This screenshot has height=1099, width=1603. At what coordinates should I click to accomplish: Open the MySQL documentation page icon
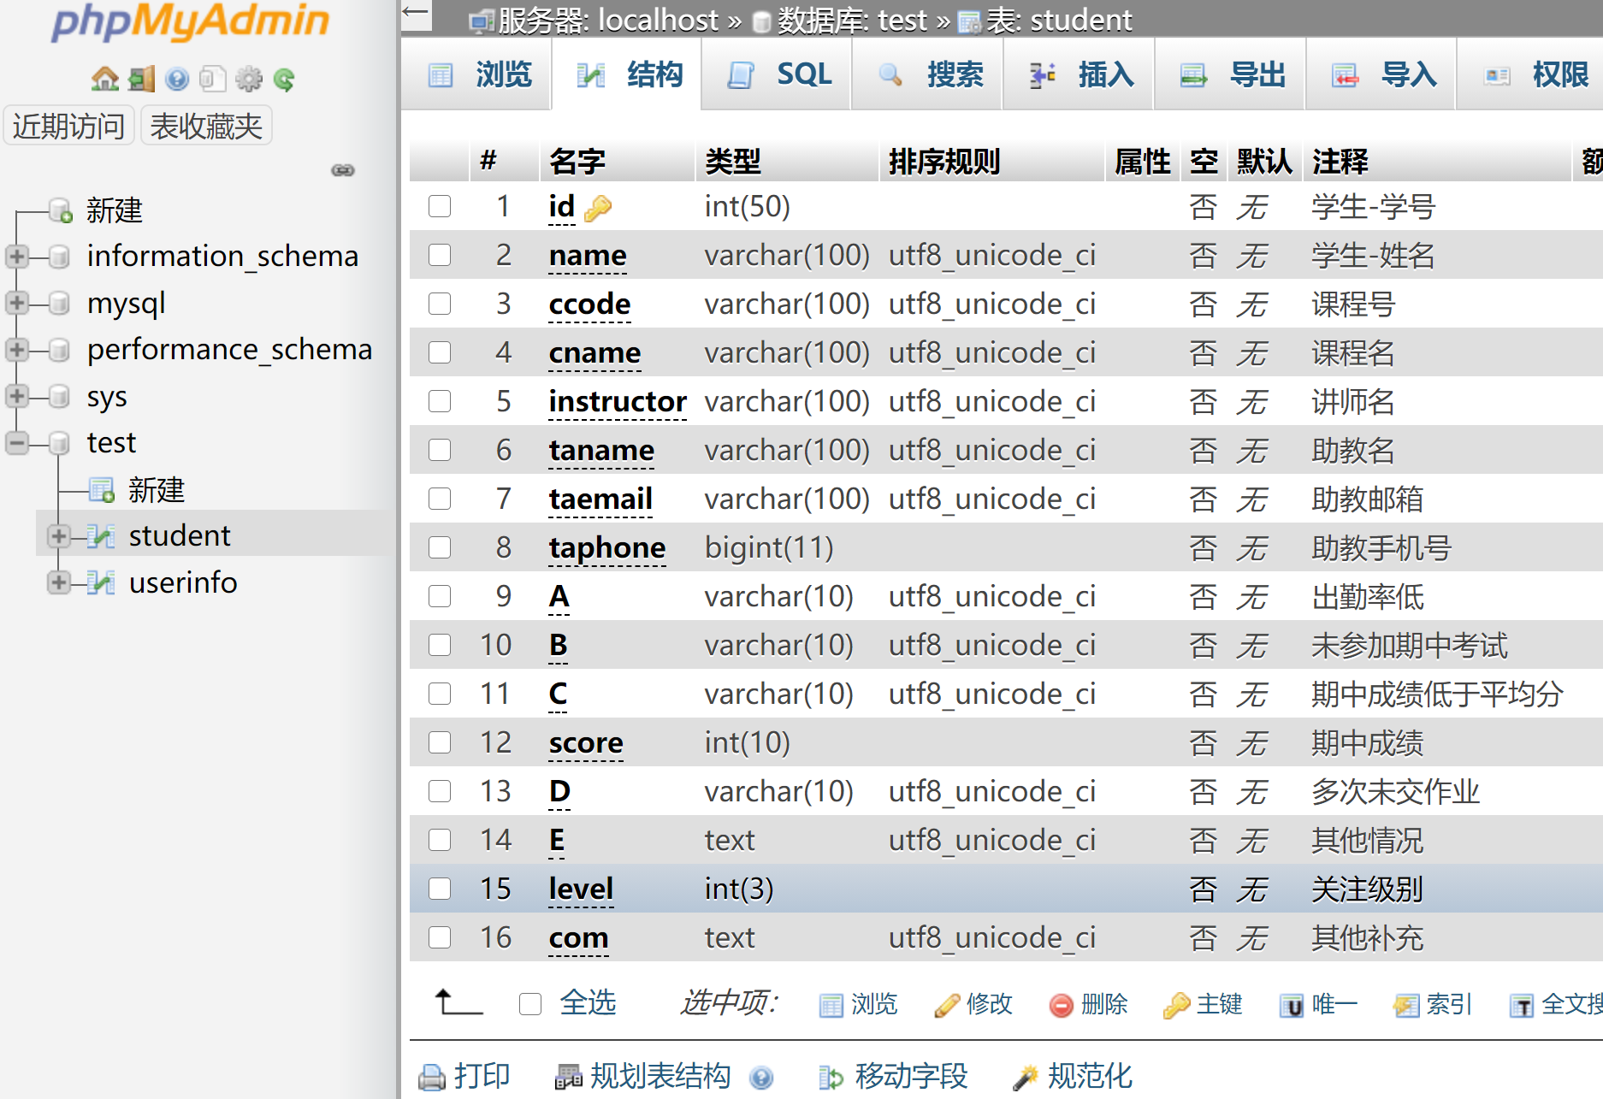pos(212,79)
